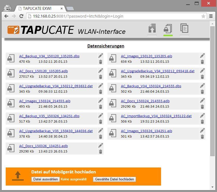Rename AC_Backup_V34_150120_135205.dbs with pencil icon
The height and width of the screenshot is (192, 217).
[x=101, y=56]
